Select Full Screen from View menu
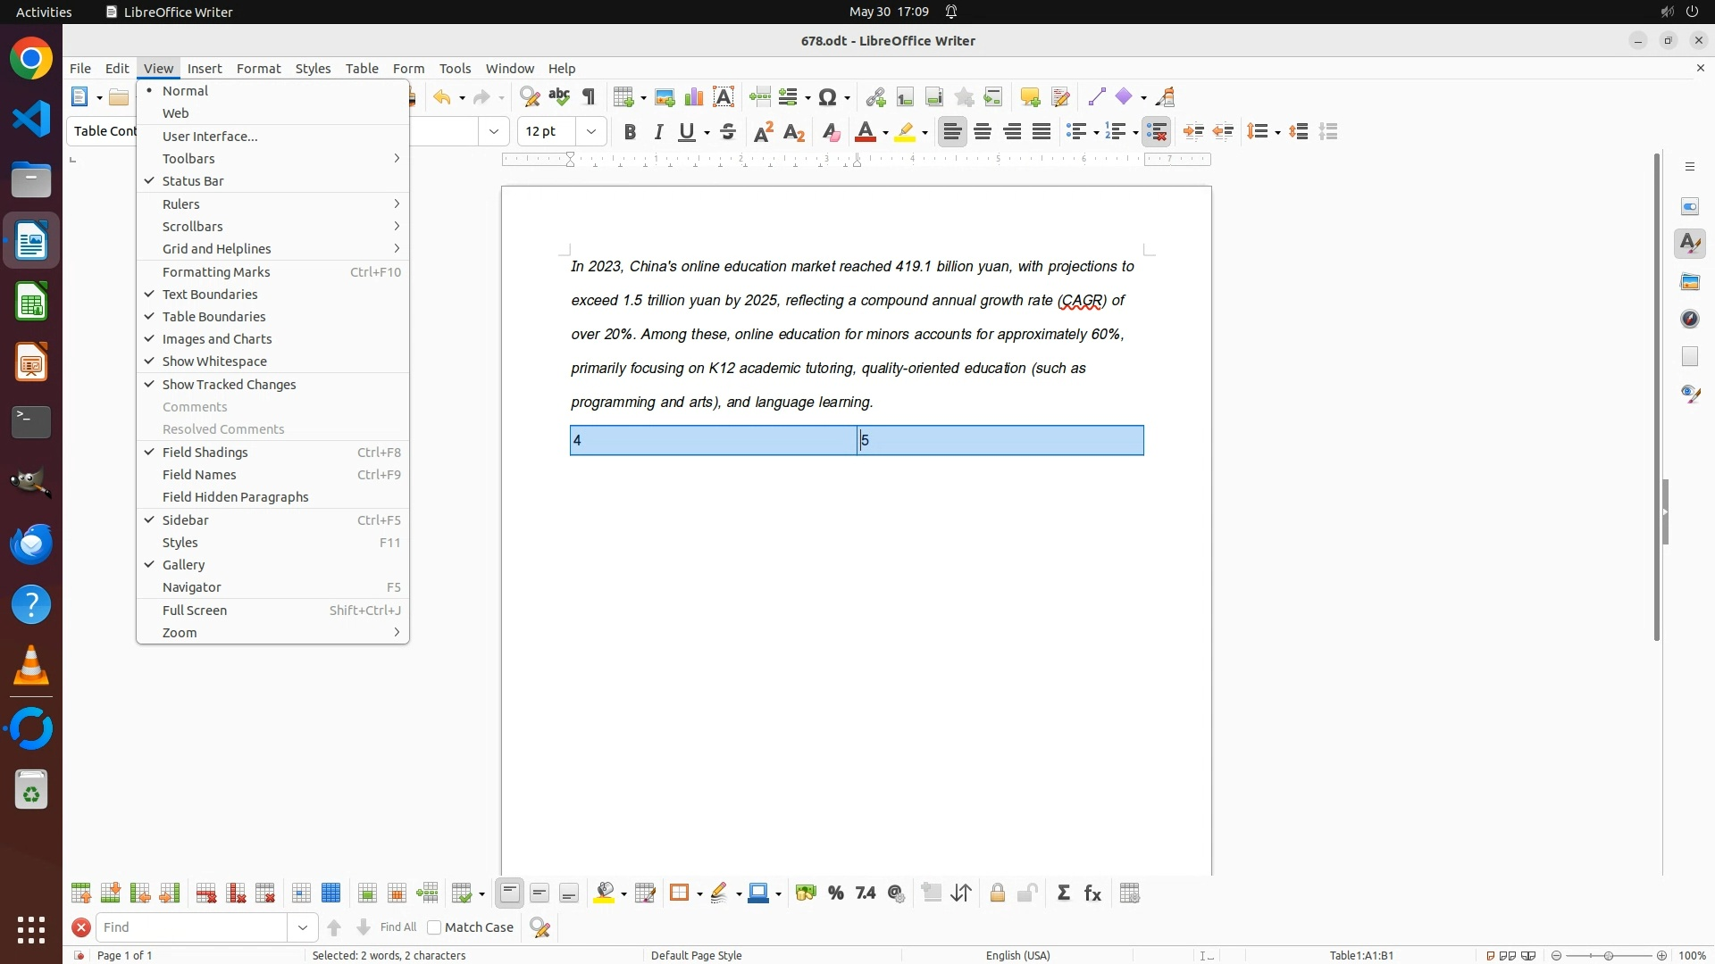Image resolution: width=1715 pixels, height=964 pixels. pos(195,611)
